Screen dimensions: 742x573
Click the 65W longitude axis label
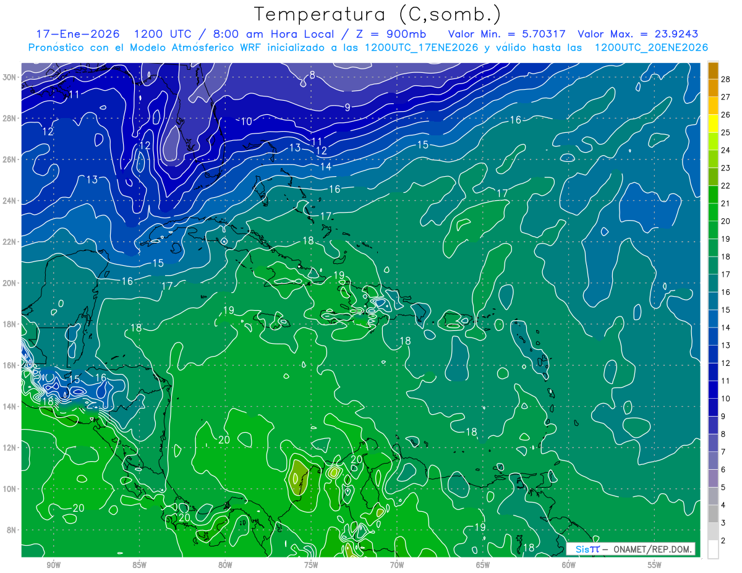tap(483, 565)
